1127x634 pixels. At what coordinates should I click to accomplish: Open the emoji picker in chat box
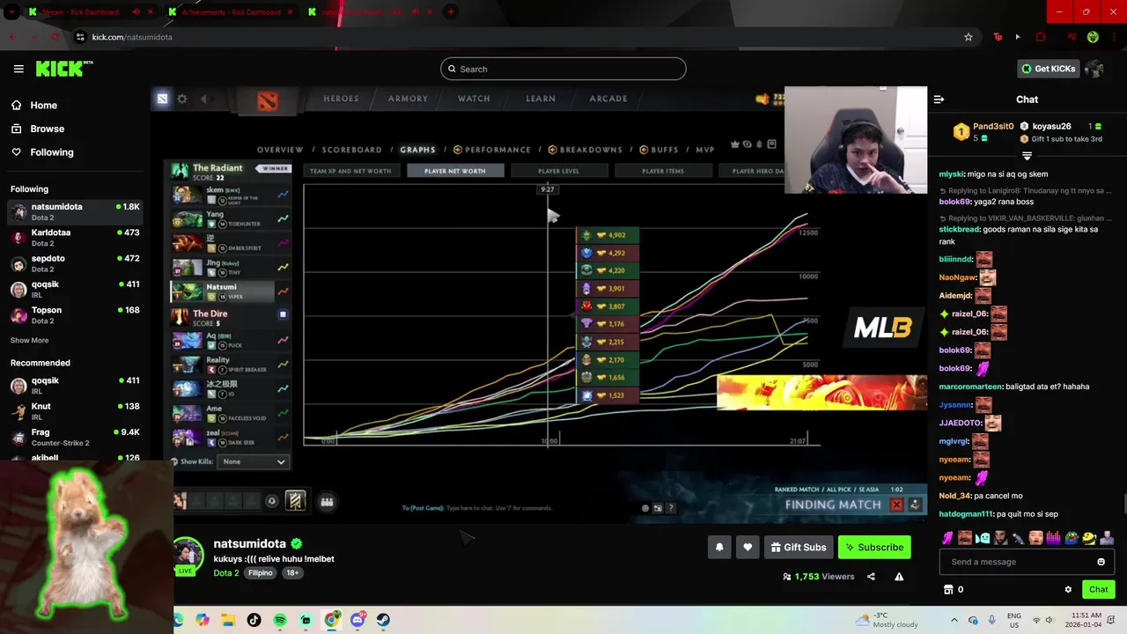click(1101, 562)
